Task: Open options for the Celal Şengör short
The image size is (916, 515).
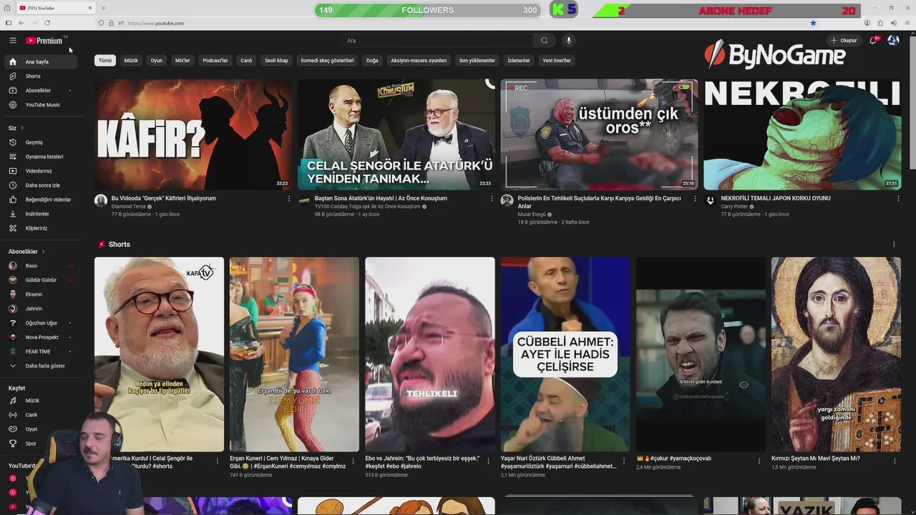Action: pos(218,461)
